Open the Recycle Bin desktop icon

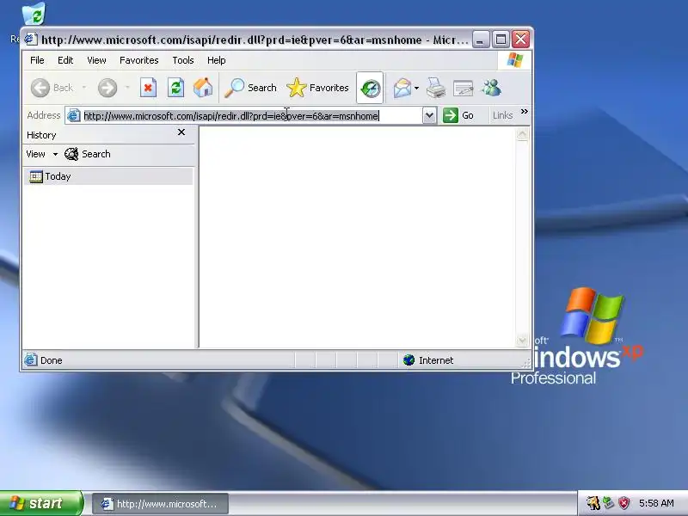pyautogui.click(x=34, y=13)
